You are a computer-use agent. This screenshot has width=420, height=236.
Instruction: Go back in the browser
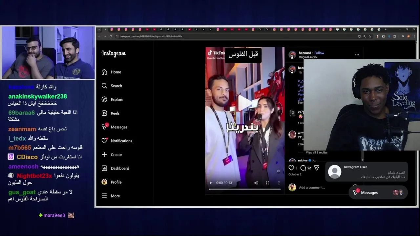pyautogui.click(x=99, y=36)
